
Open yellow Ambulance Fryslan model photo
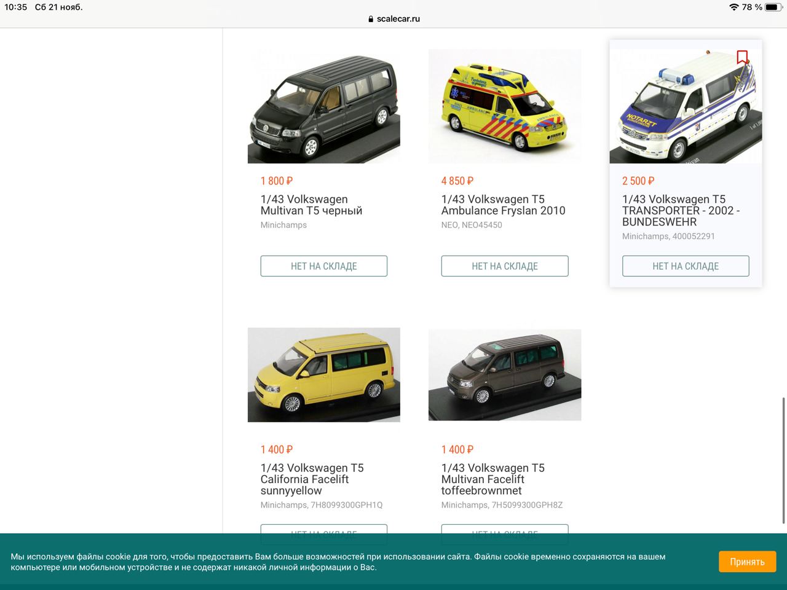[505, 106]
